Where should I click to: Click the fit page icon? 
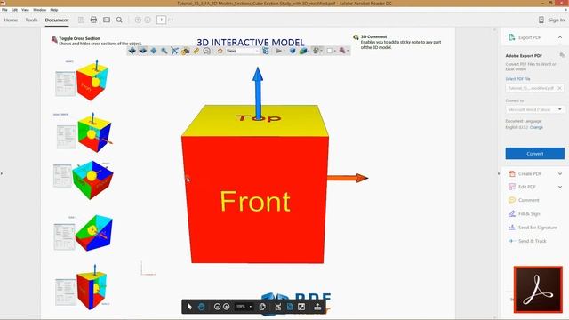pos(290,307)
